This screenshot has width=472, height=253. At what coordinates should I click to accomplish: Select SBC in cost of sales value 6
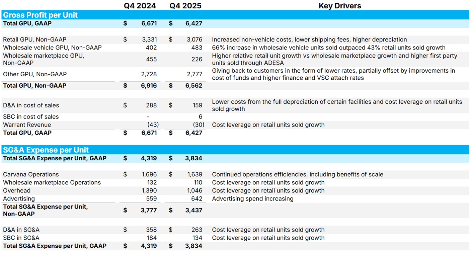coord(200,117)
